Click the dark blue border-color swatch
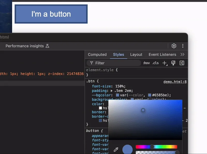The image size is (207, 154). 100,121
